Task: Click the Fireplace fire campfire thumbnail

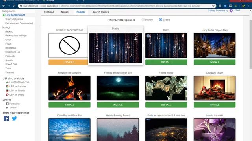Action: click(x=69, y=88)
